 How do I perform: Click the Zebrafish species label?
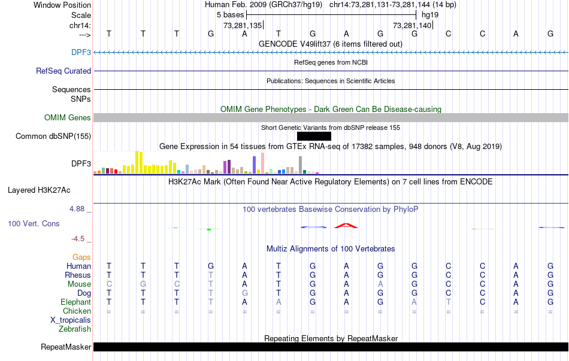pyautogui.click(x=75, y=329)
